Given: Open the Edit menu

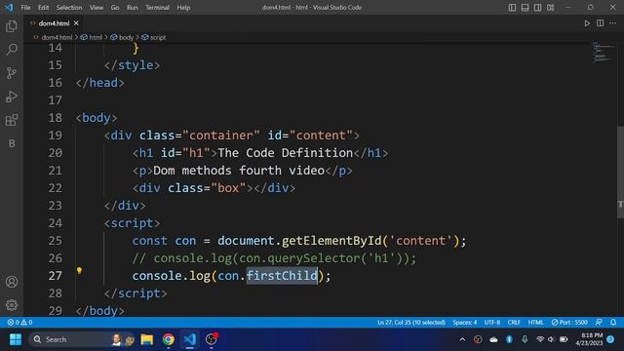Looking at the screenshot, I should tap(43, 8).
